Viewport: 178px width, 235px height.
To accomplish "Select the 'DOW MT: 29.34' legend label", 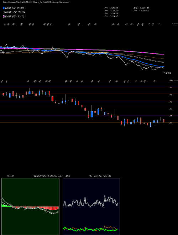I will click(x=15, y=12).
